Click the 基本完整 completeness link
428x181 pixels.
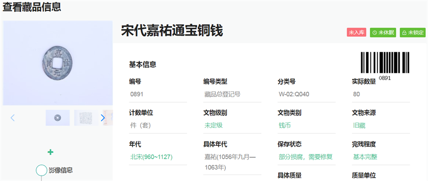[365, 157]
